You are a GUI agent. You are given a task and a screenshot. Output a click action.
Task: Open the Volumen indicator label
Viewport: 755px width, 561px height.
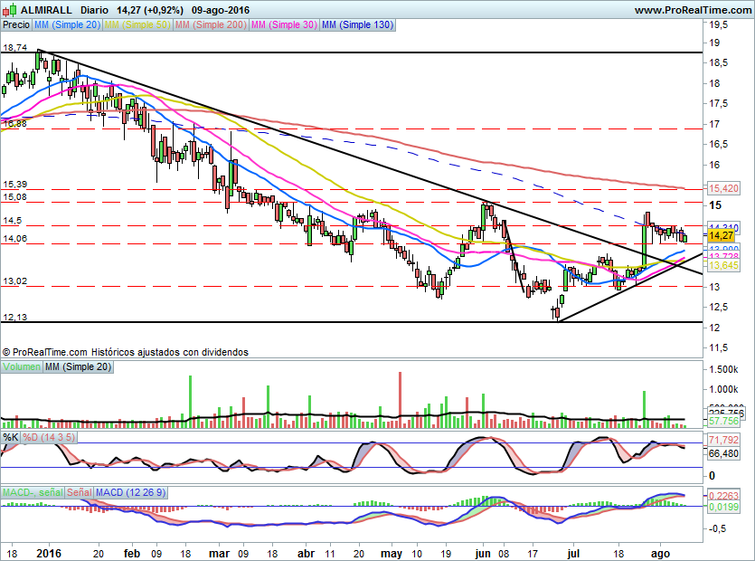[x=22, y=366]
